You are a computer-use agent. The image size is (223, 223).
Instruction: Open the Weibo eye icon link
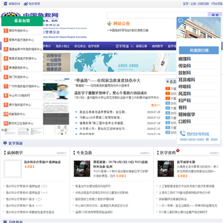(25, 4)
